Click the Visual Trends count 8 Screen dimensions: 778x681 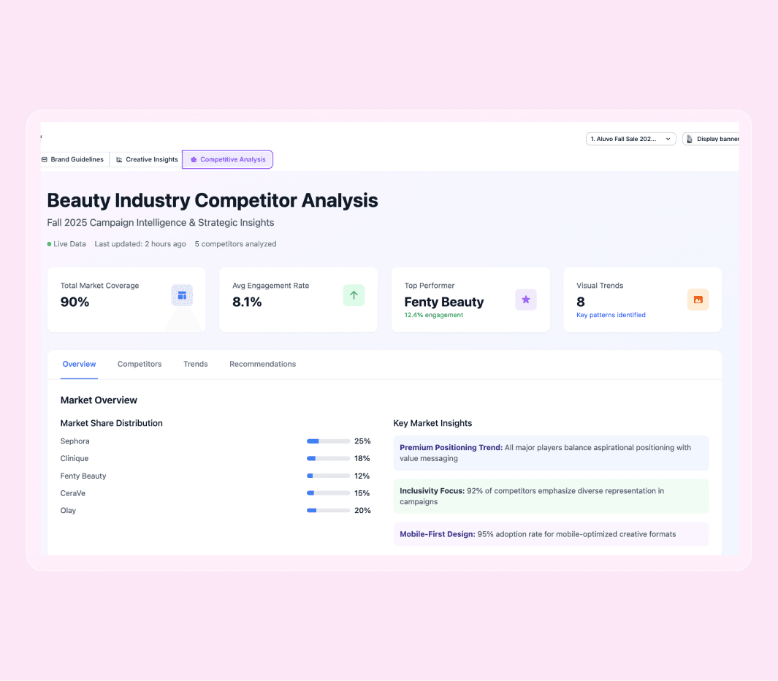coord(581,303)
